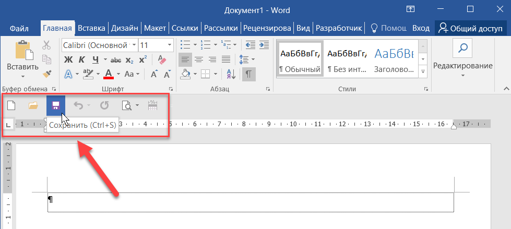Viewport: 511px width, 229px height.
Task: Decrease paragraph indent
Action: (x=251, y=45)
